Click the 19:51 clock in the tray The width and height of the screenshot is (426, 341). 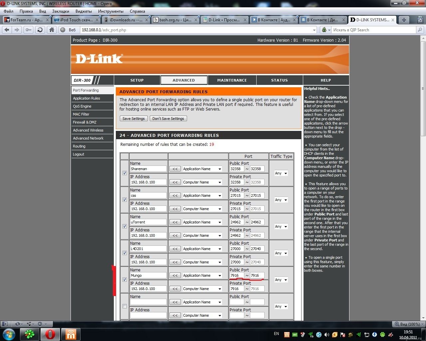(x=408, y=332)
